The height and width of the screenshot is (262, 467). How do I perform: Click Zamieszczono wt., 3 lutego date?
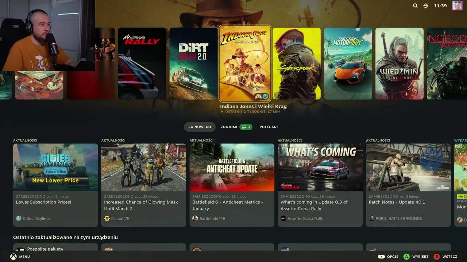[394, 196]
